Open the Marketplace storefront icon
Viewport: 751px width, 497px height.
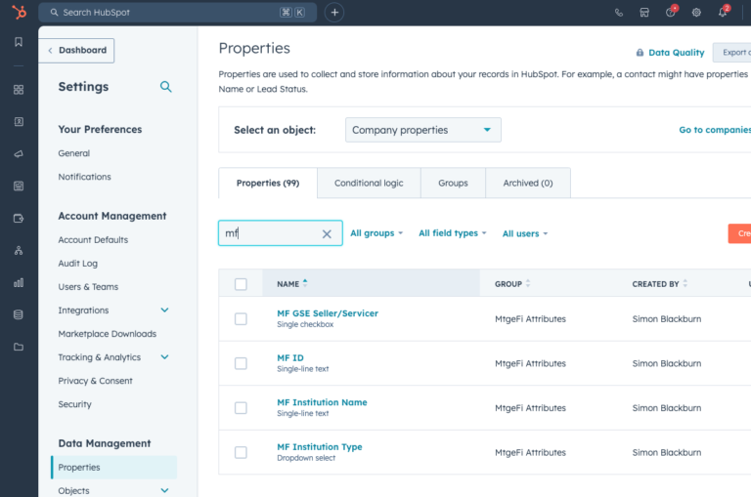[x=644, y=13]
